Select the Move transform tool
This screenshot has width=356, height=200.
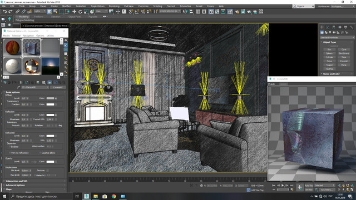pyautogui.click(x=74, y=11)
